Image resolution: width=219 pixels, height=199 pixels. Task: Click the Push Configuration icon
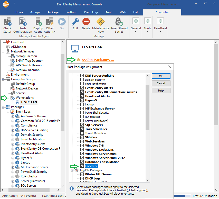(23, 22)
